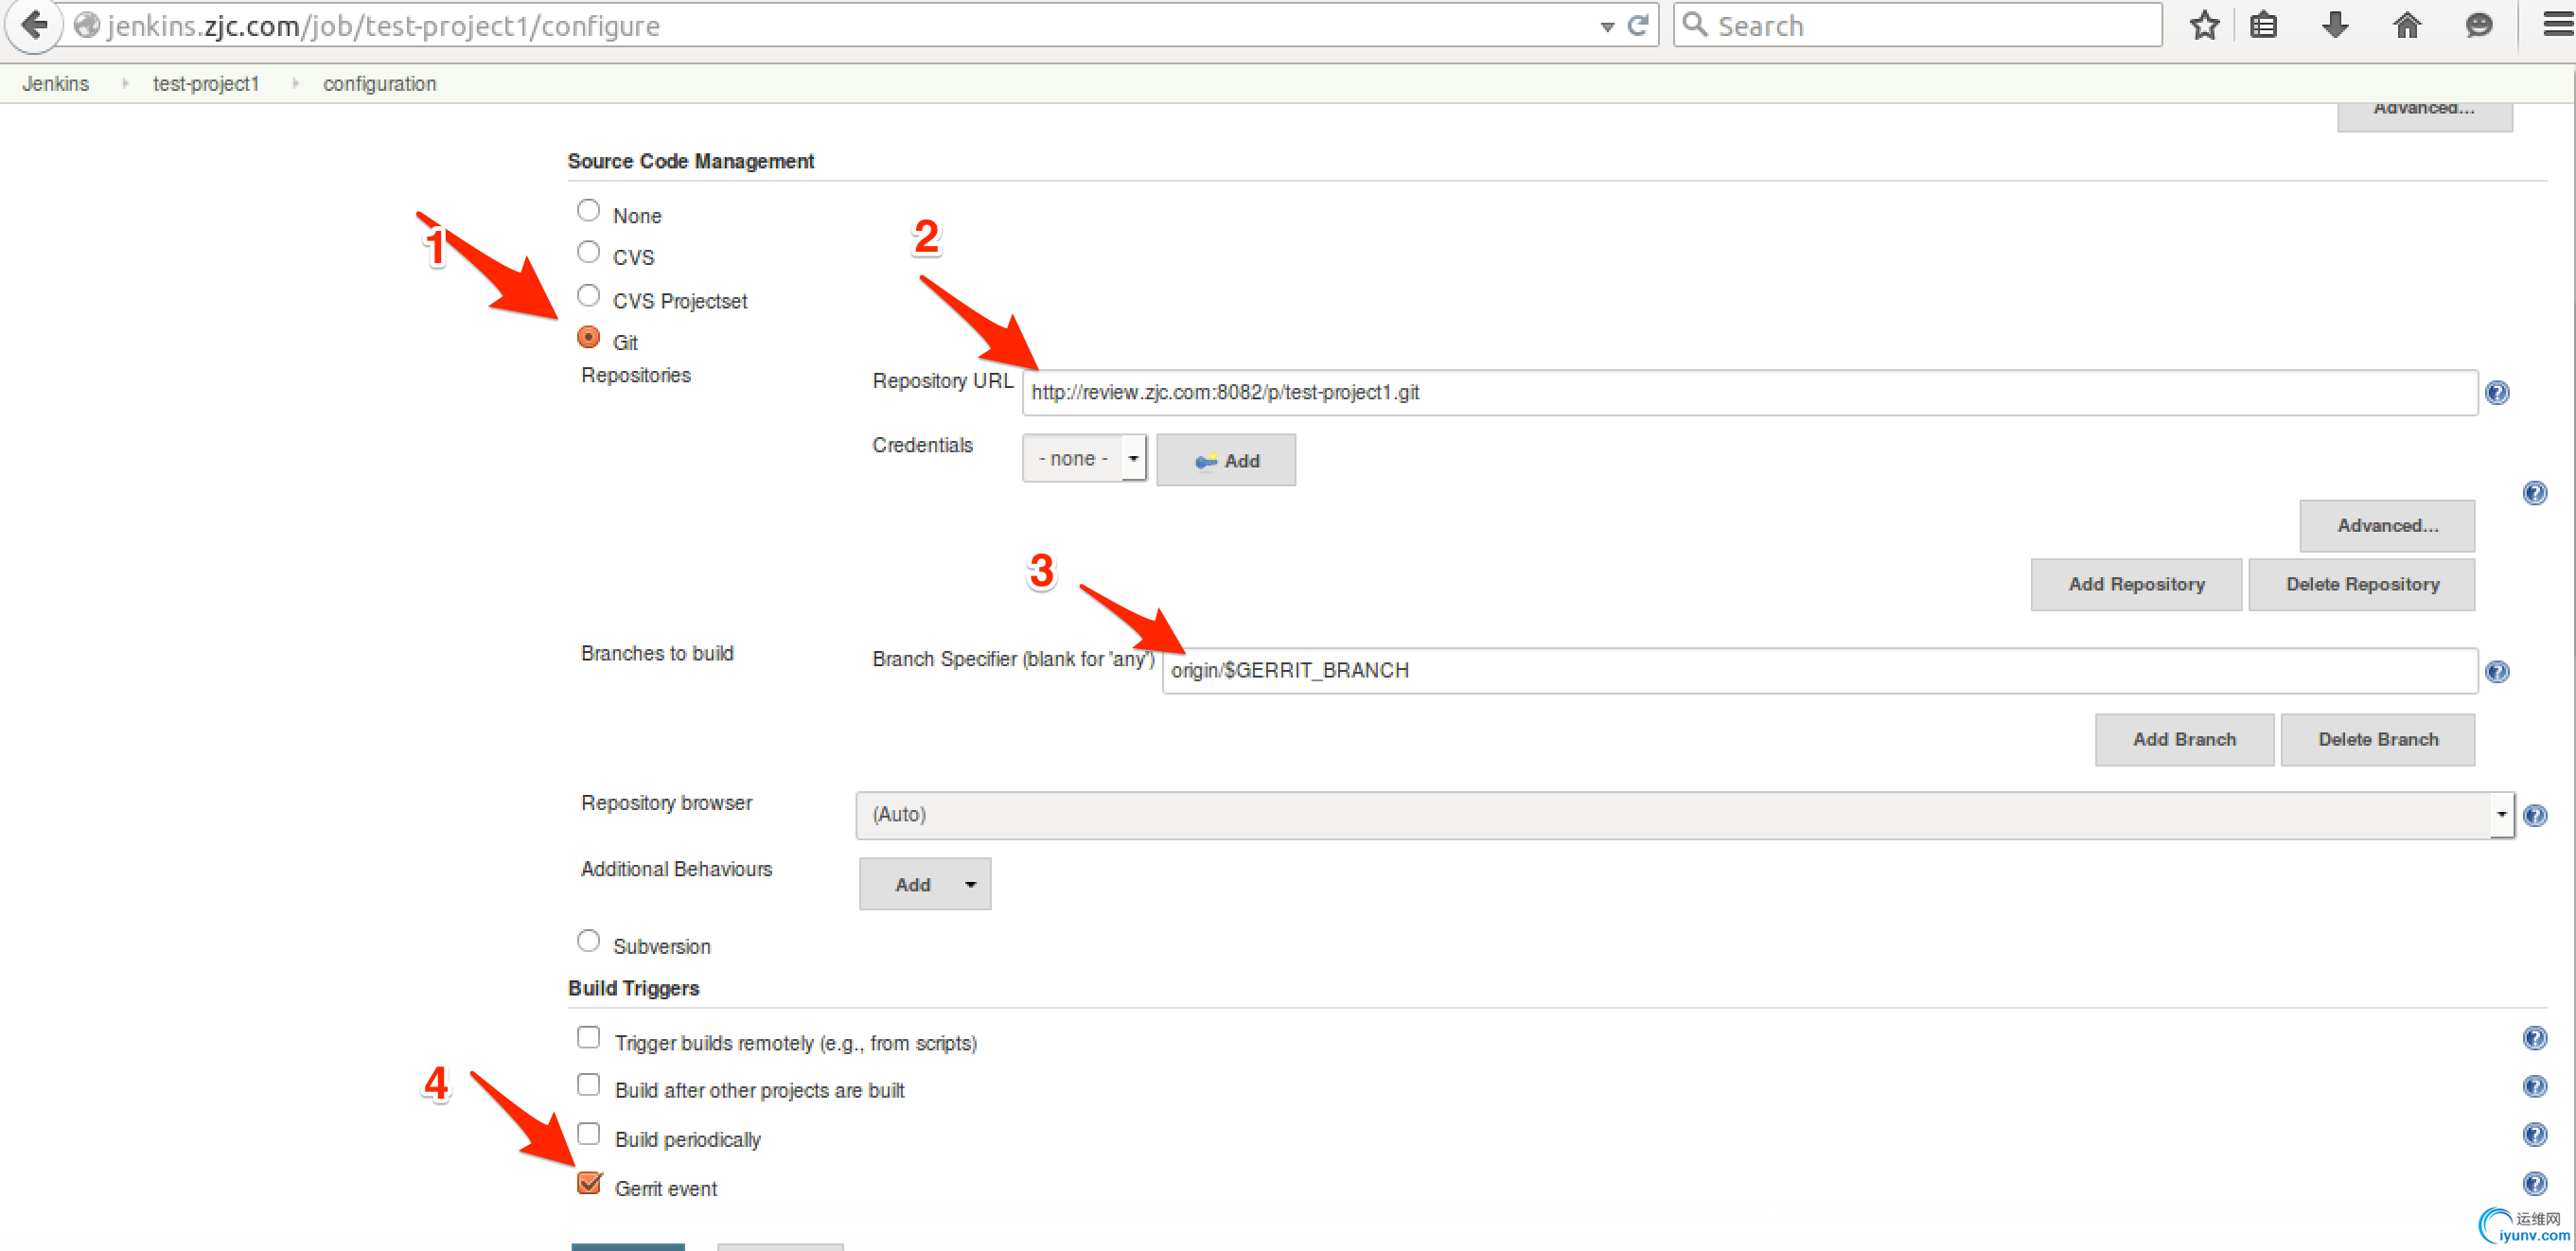
Task: Click the Delete Repository button
Action: coord(2362,585)
